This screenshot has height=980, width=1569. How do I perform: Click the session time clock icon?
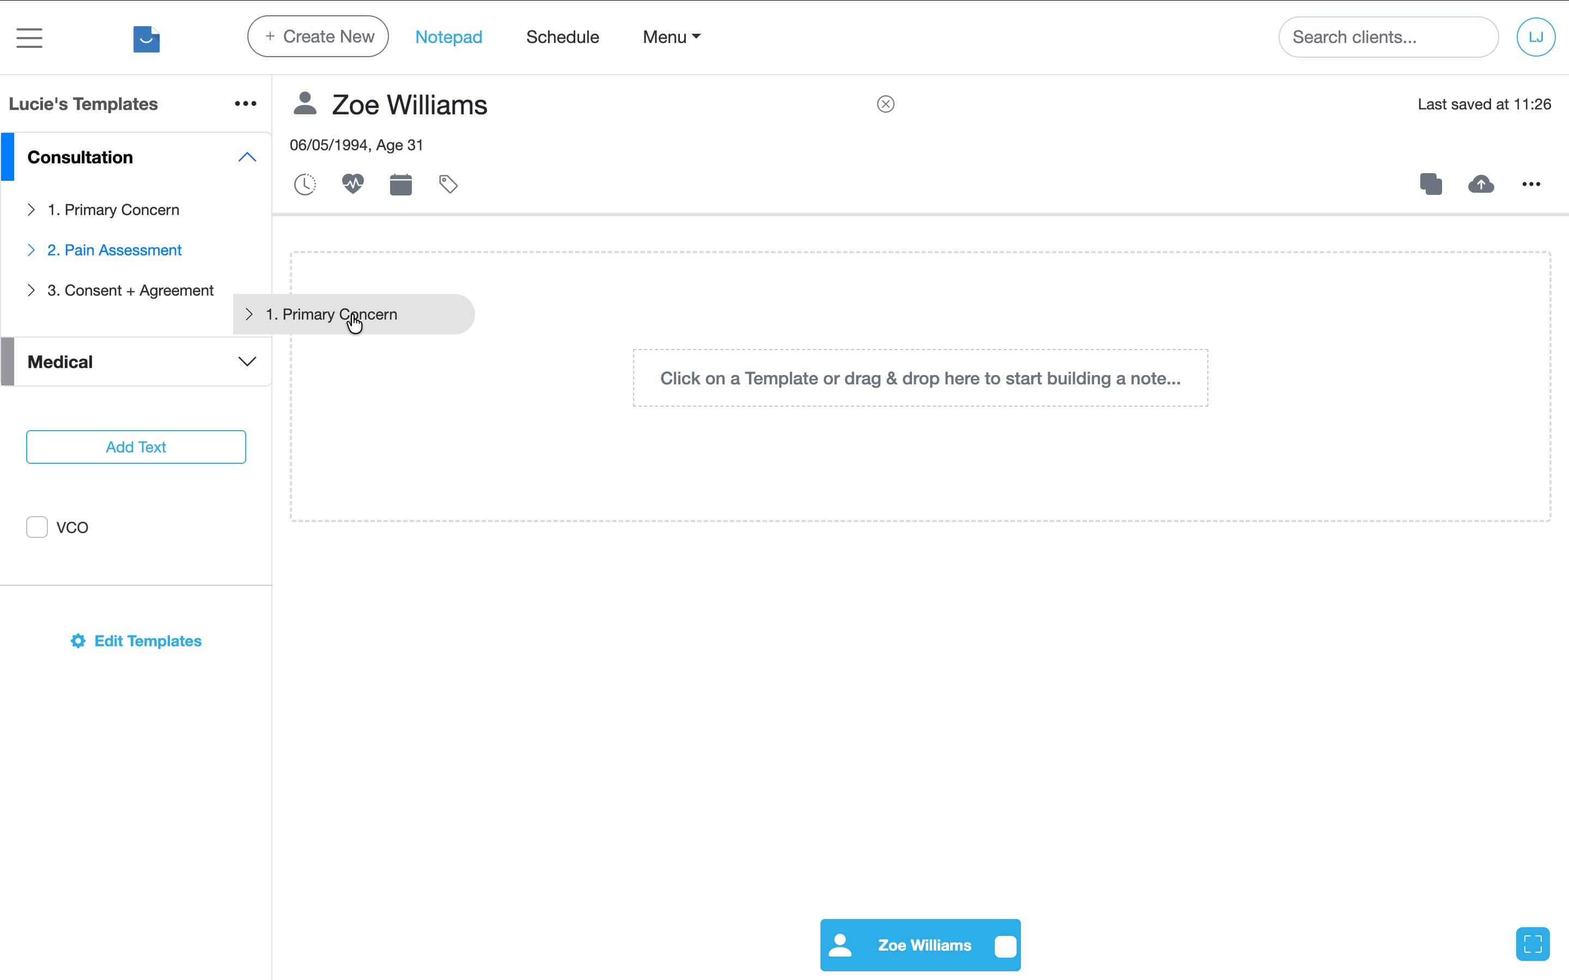[x=305, y=184]
